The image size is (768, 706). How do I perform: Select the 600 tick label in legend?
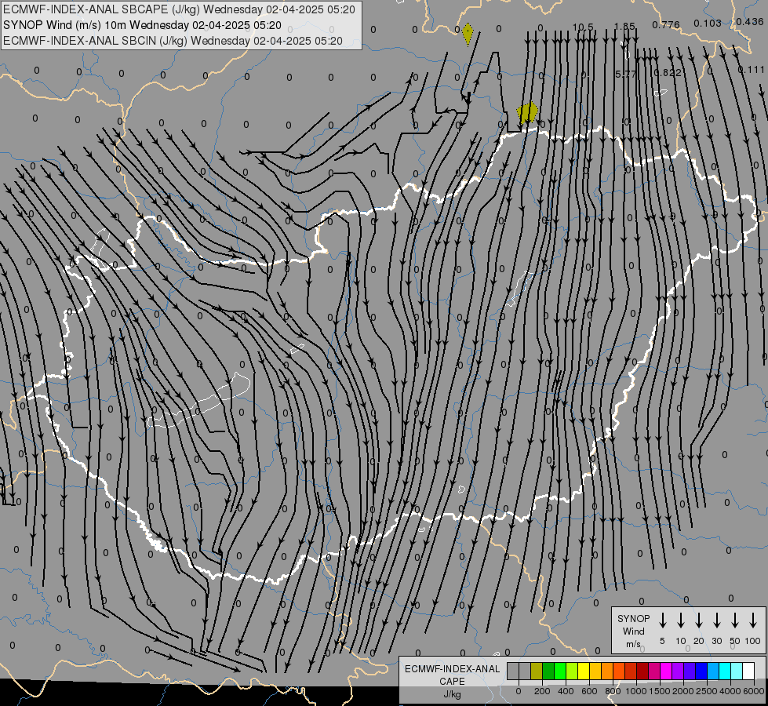(589, 691)
